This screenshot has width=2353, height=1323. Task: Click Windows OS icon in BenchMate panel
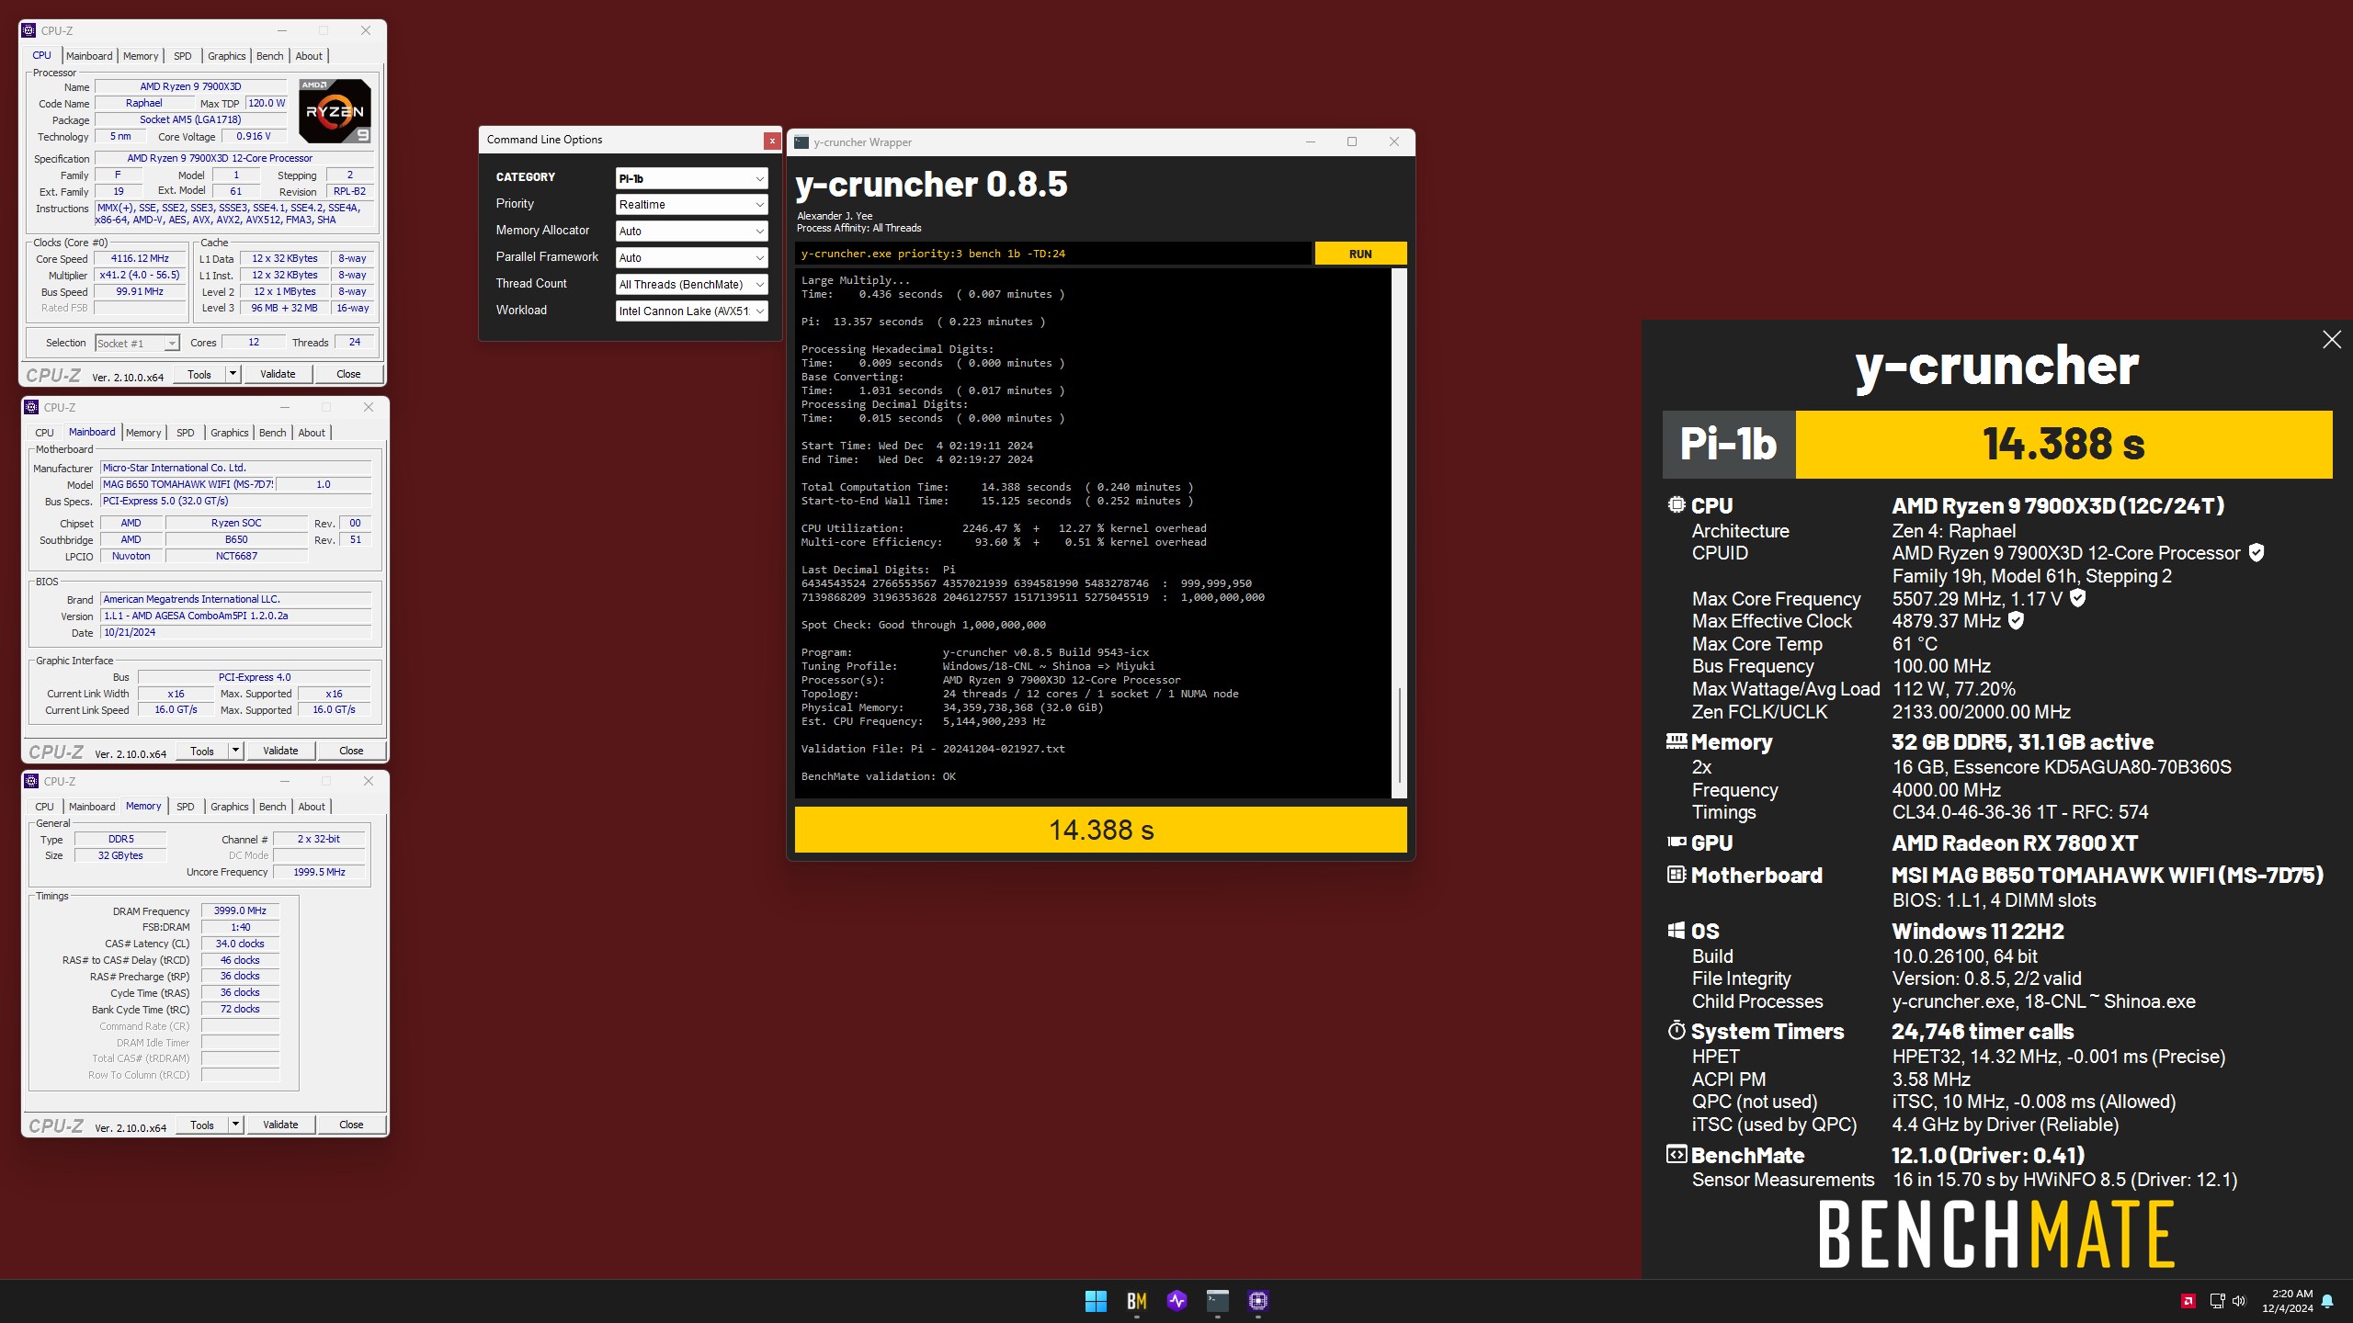[1677, 930]
